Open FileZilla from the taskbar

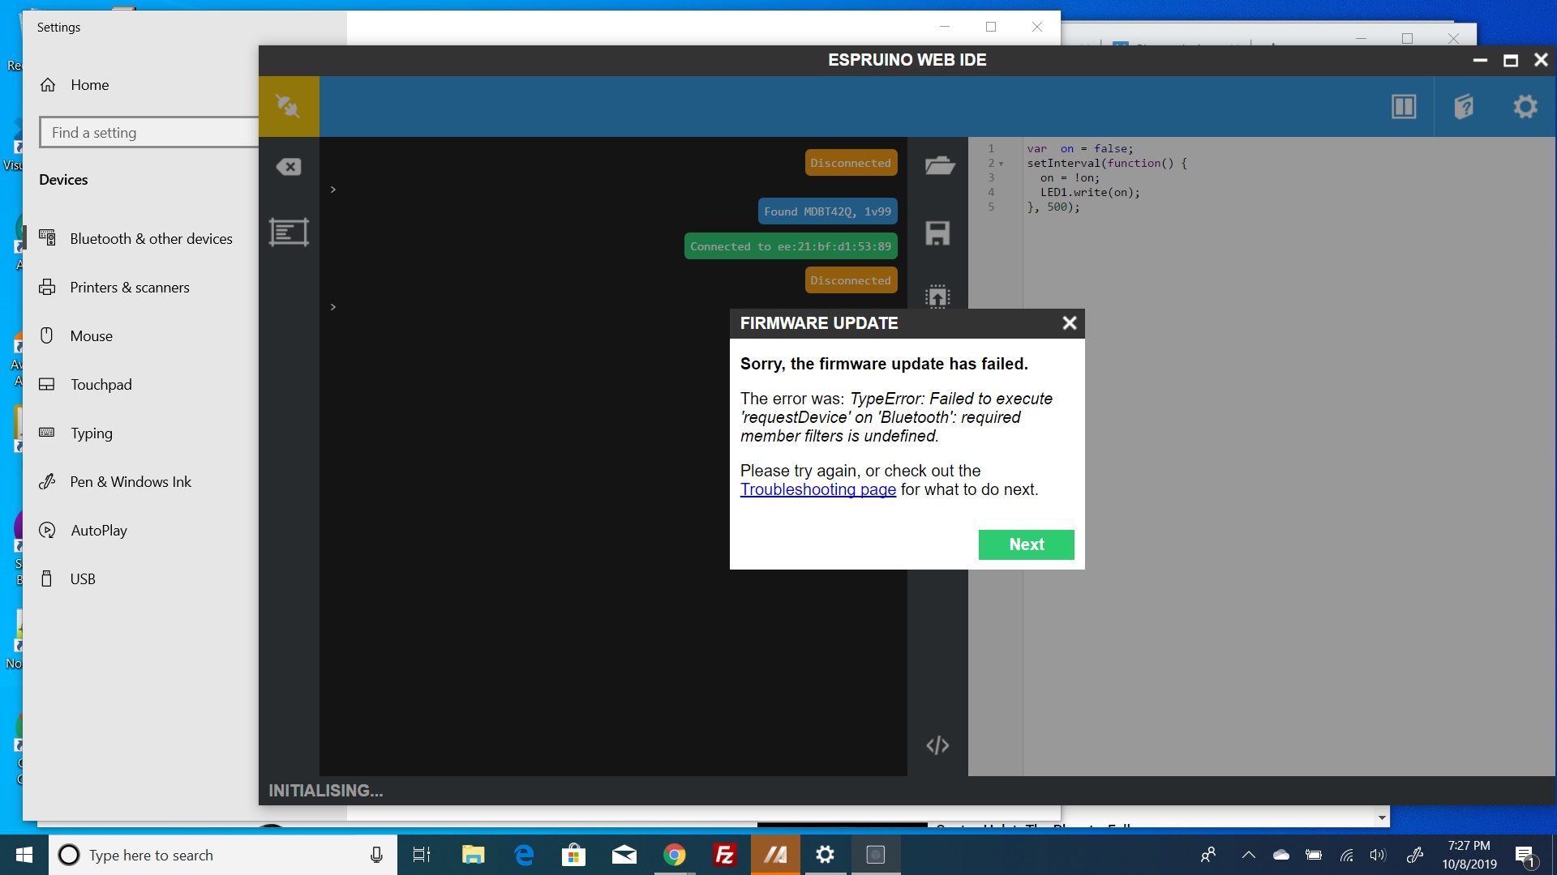coord(725,855)
